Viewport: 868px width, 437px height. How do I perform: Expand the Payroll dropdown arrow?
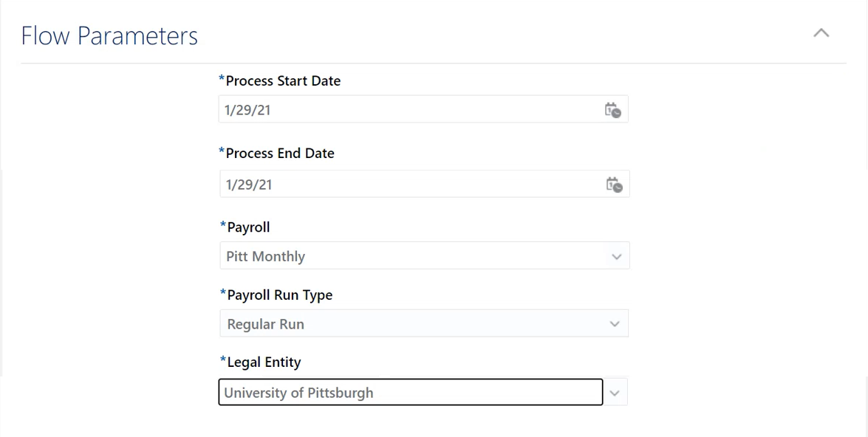tap(616, 257)
